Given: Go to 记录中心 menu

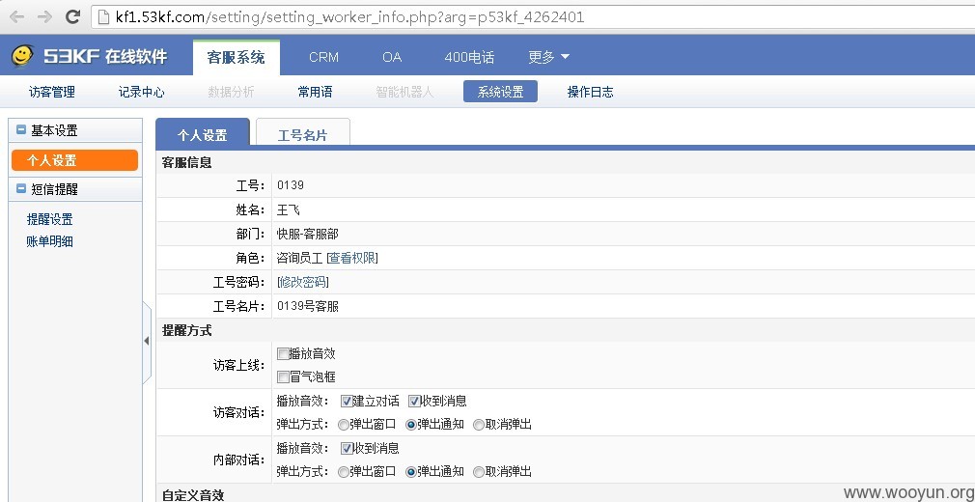Looking at the screenshot, I should [x=142, y=92].
